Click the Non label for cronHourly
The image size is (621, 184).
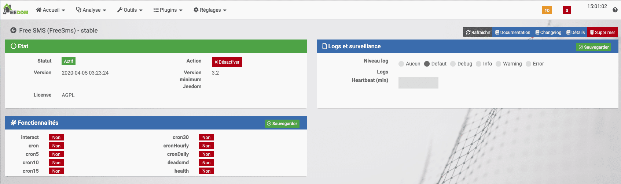[206, 146]
